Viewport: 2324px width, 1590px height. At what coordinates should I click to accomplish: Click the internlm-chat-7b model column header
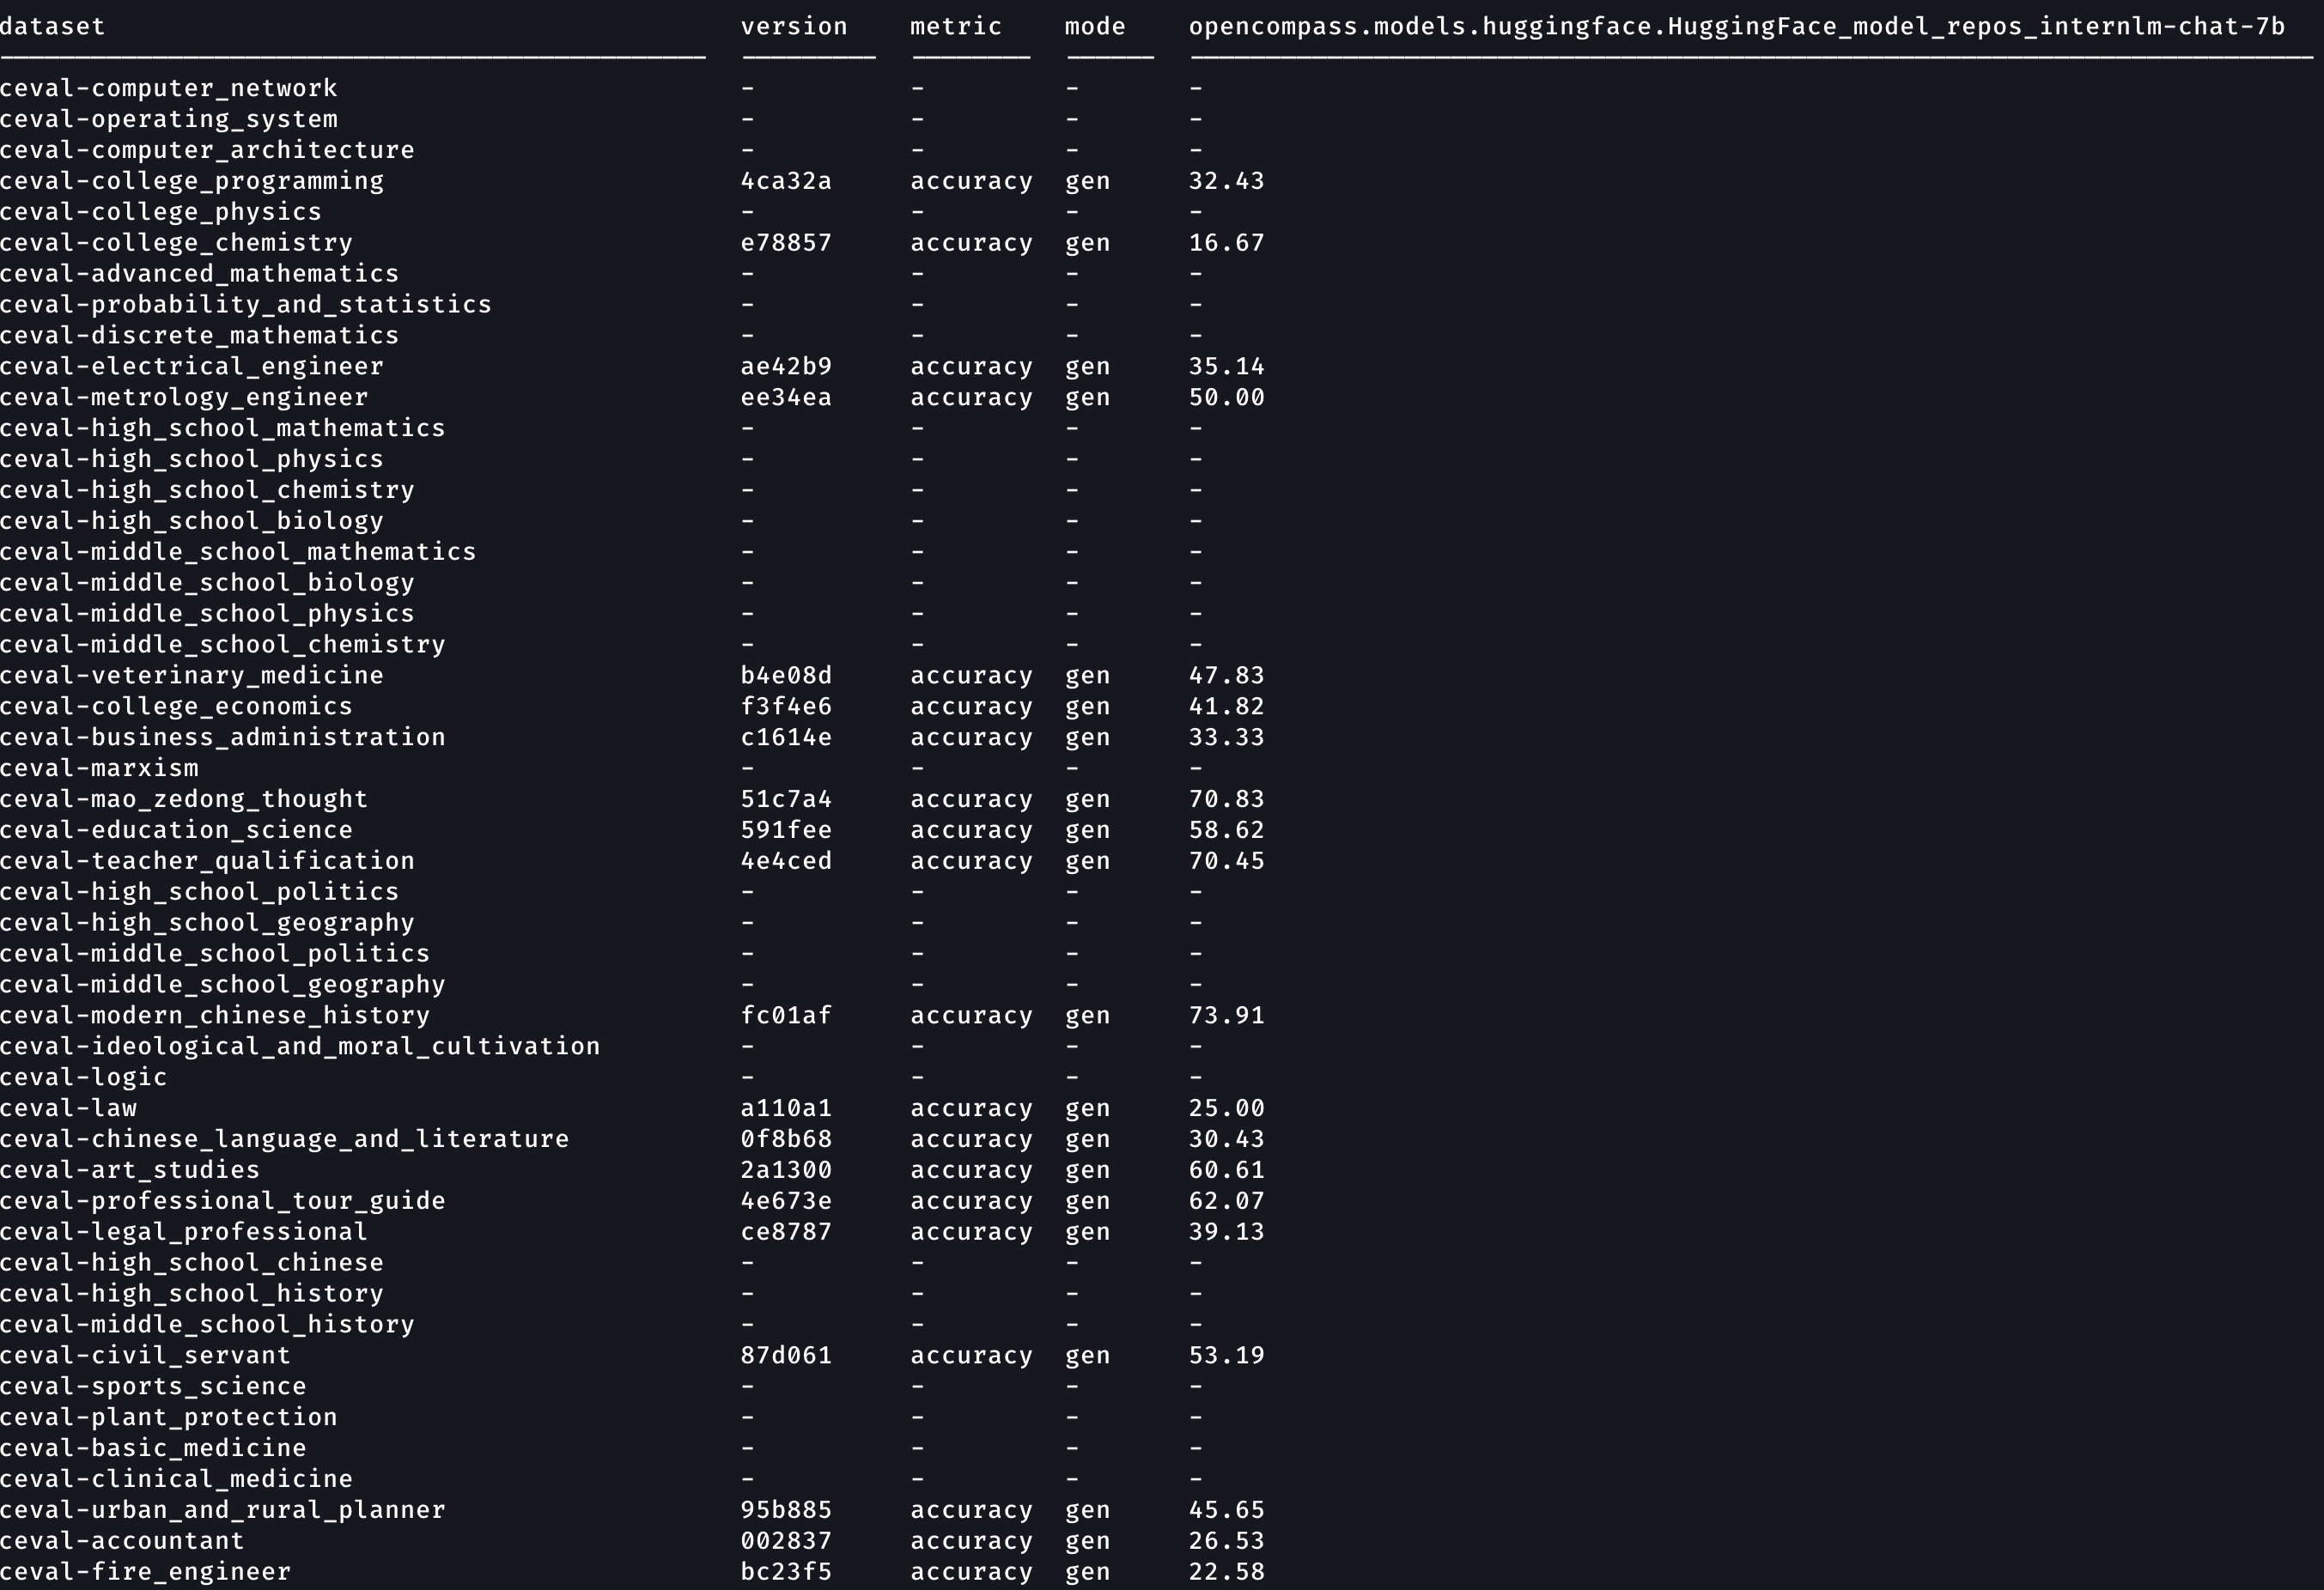coord(1736,27)
